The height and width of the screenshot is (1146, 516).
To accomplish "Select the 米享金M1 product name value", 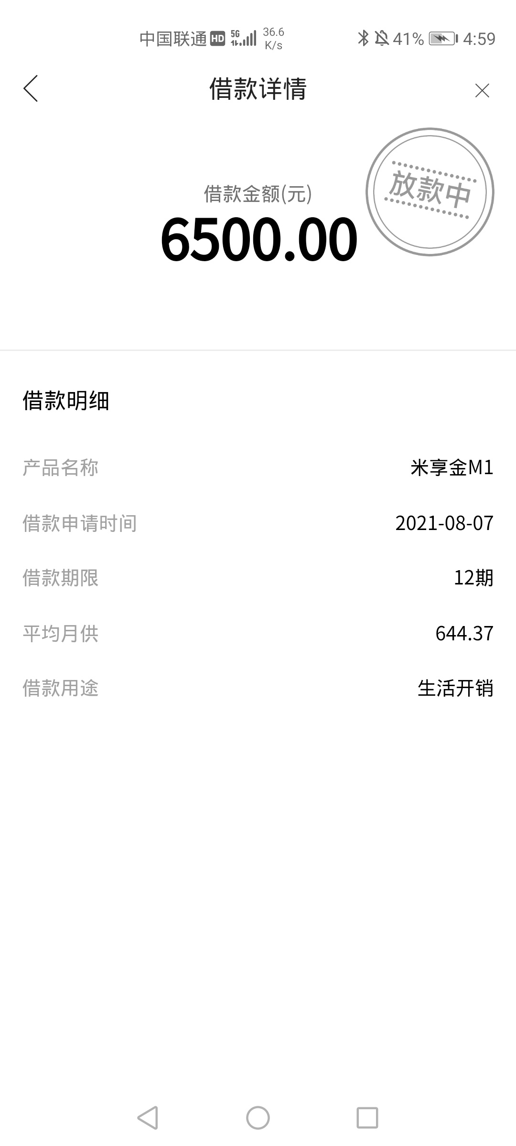I will click(452, 467).
